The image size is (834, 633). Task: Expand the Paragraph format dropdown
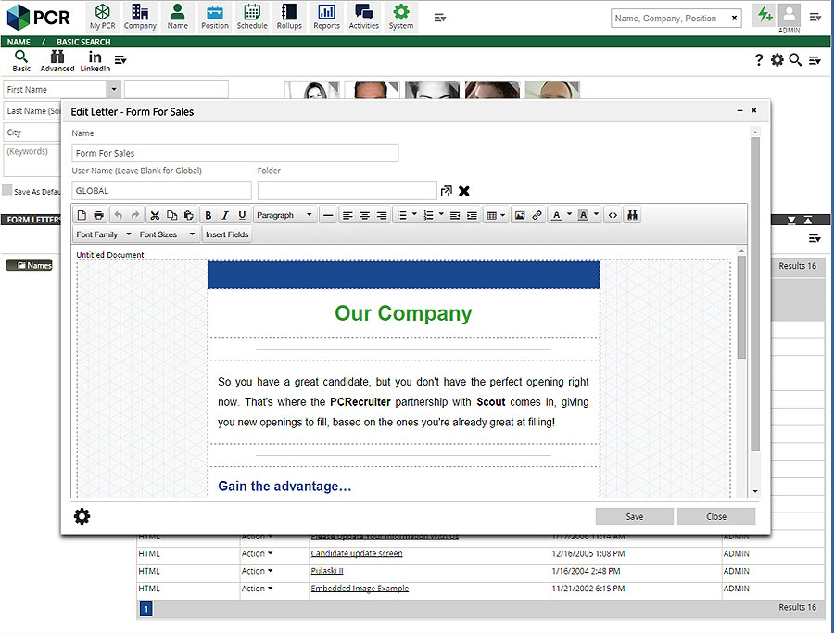click(285, 215)
